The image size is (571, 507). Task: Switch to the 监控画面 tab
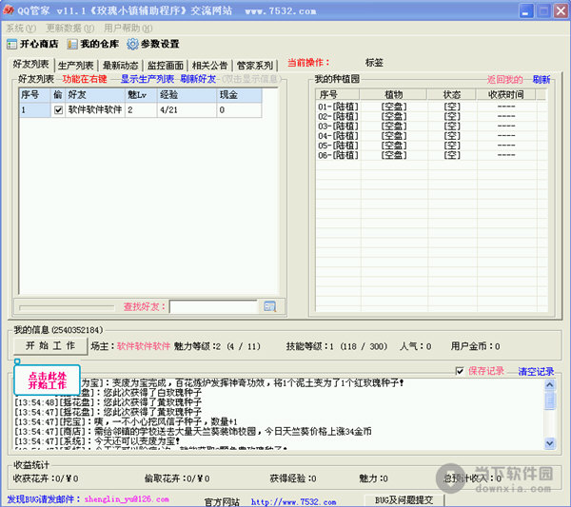click(x=166, y=66)
